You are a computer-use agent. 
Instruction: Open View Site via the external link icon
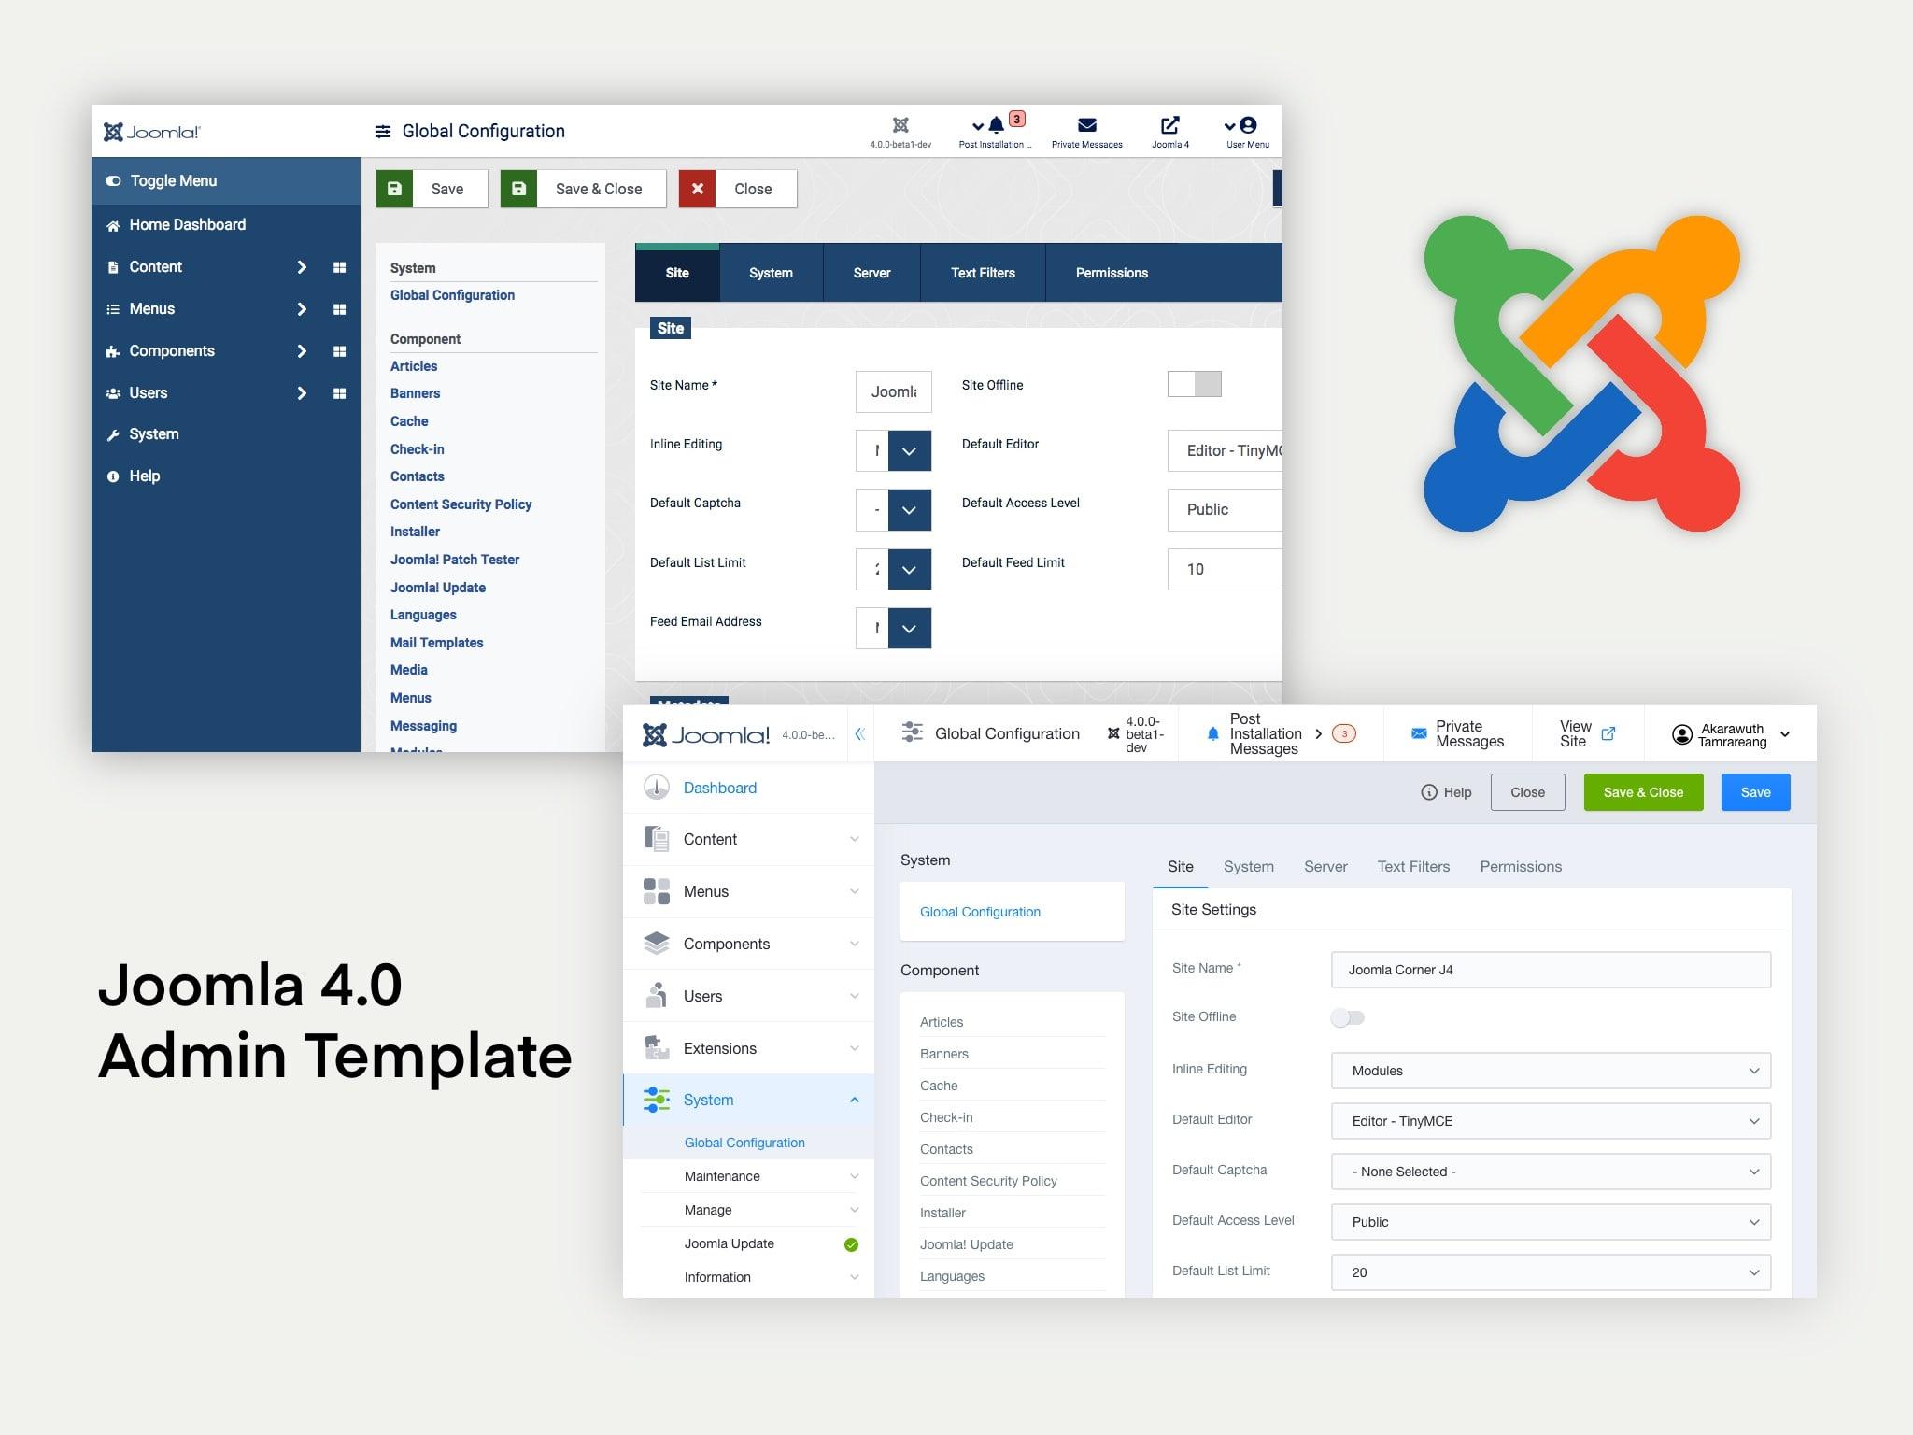point(1608,733)
